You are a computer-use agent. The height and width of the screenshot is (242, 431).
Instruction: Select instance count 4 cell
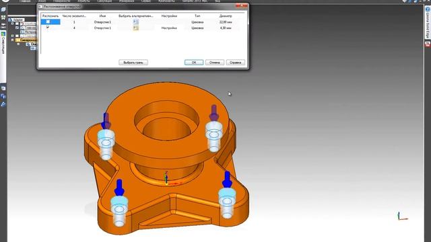click(74, 28)
